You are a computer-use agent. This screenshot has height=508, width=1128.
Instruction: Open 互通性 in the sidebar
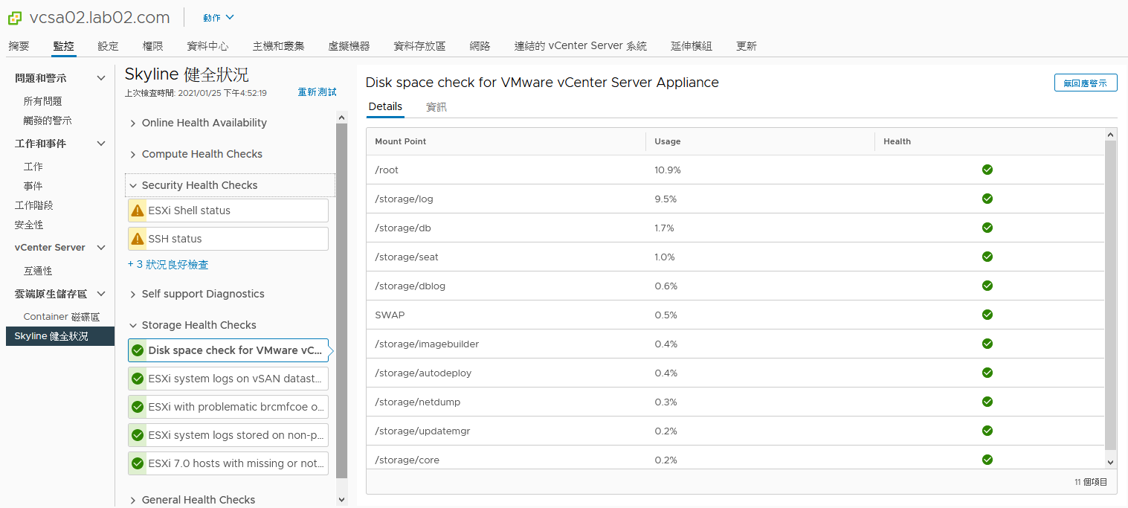click(x=38, y=271)
